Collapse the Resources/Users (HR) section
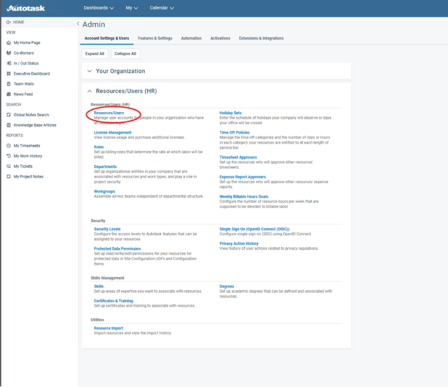Viewport: 448px width, 387px height. (89, 91)
